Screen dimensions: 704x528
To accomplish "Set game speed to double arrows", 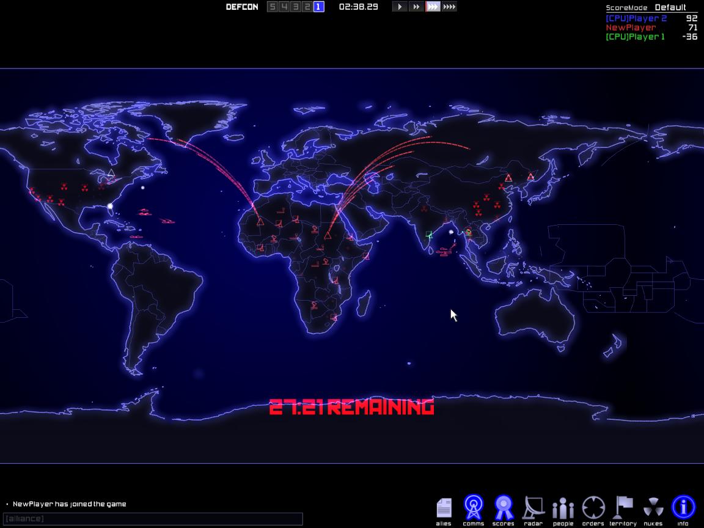I will (416, 7).
